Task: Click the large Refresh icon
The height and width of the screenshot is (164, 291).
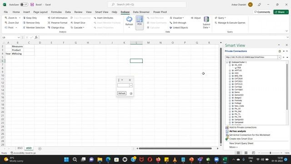Action: pyautogui.click(x=129, y=19)
